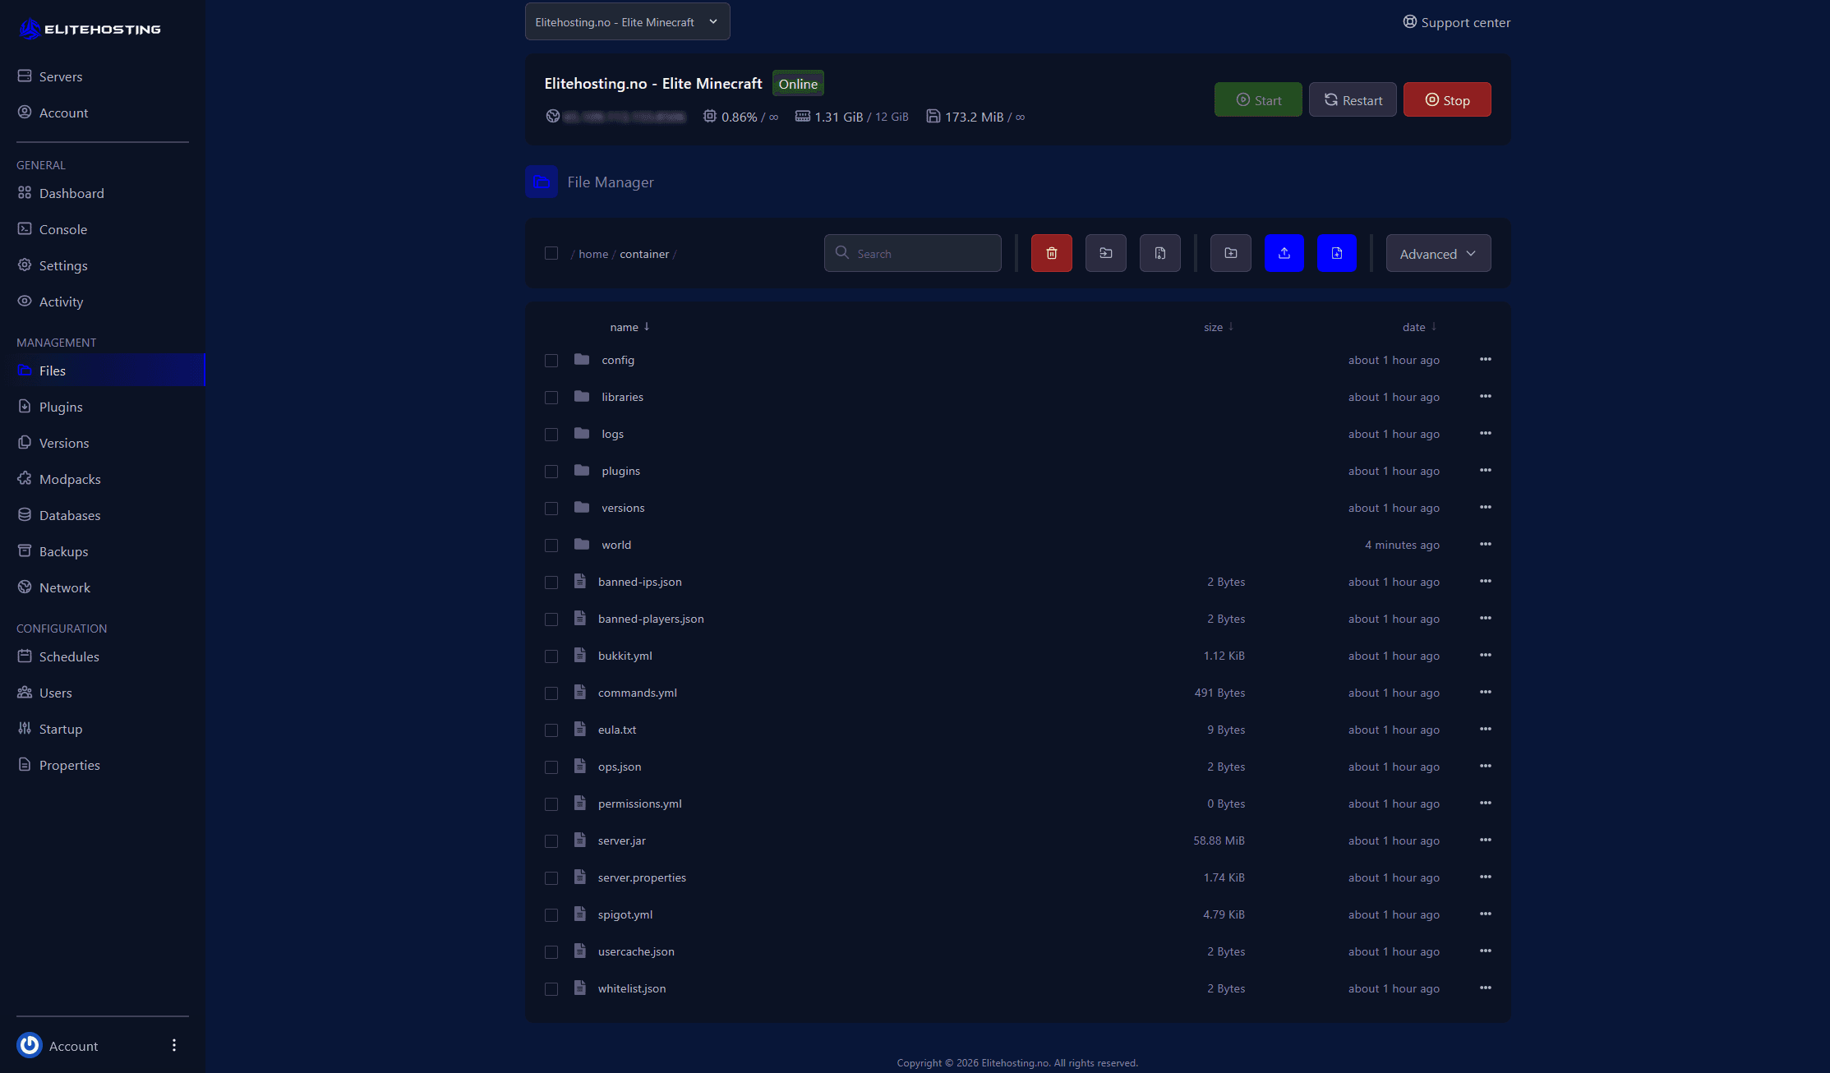1830x1073 pixels.
Task: Click the green Start button
Action: pos(1258,99)
